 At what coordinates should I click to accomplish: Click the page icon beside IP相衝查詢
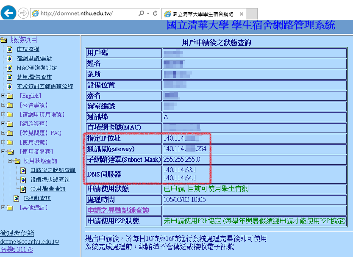17,198
